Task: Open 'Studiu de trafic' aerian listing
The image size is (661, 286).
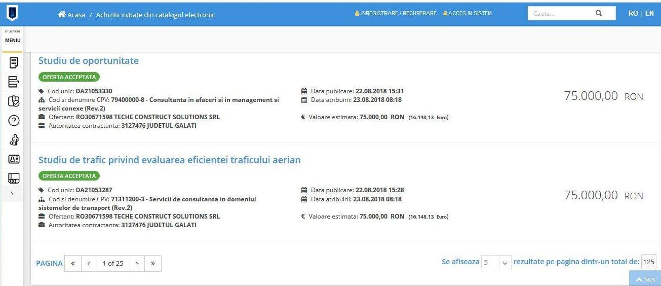Action: click(x=169, y=160)
